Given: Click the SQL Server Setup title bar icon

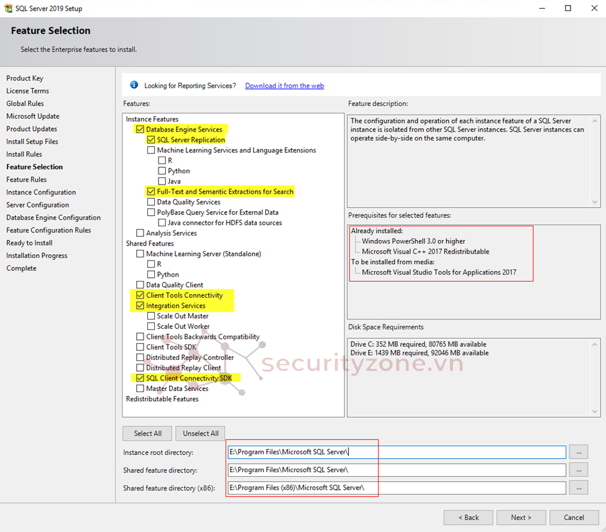Looking at the screenshot, I should pyautogui.click(x=8, y=9).
